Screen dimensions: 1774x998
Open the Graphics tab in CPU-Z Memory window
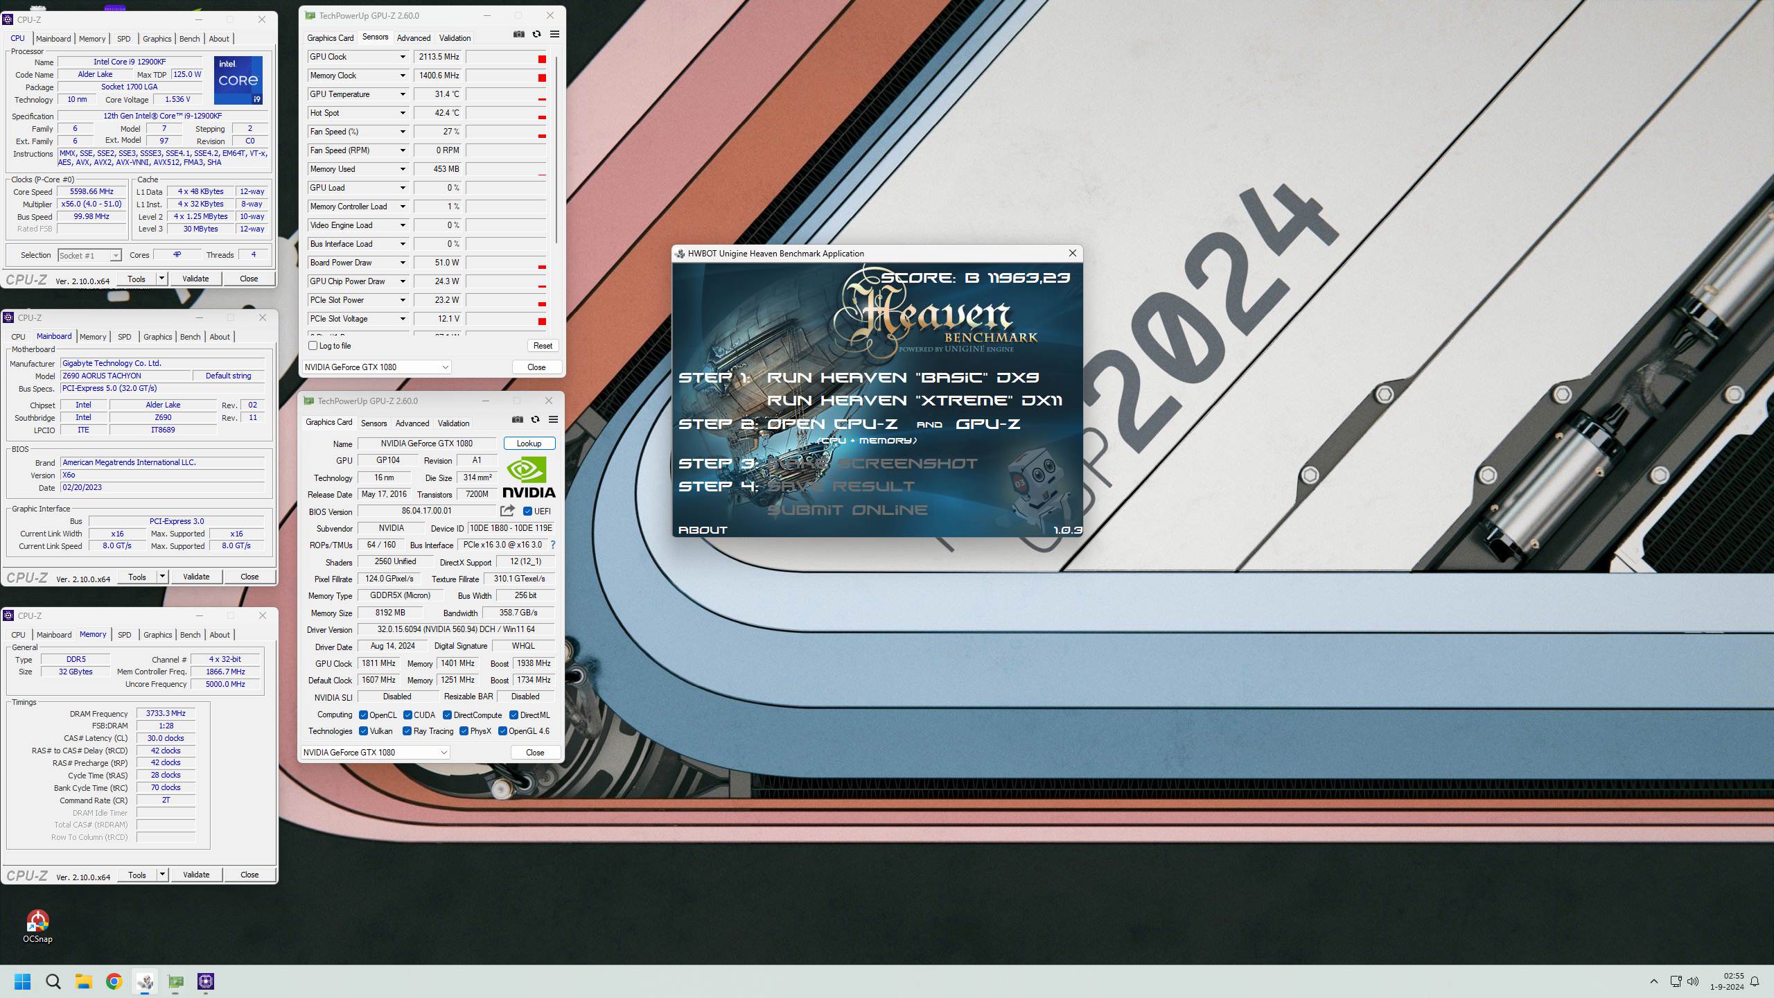pyautogui.click(x=157, y=635)
